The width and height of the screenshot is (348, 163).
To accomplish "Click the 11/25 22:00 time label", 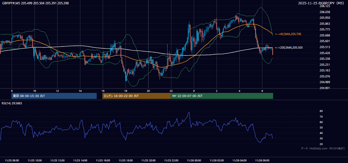I will point(171,161).
